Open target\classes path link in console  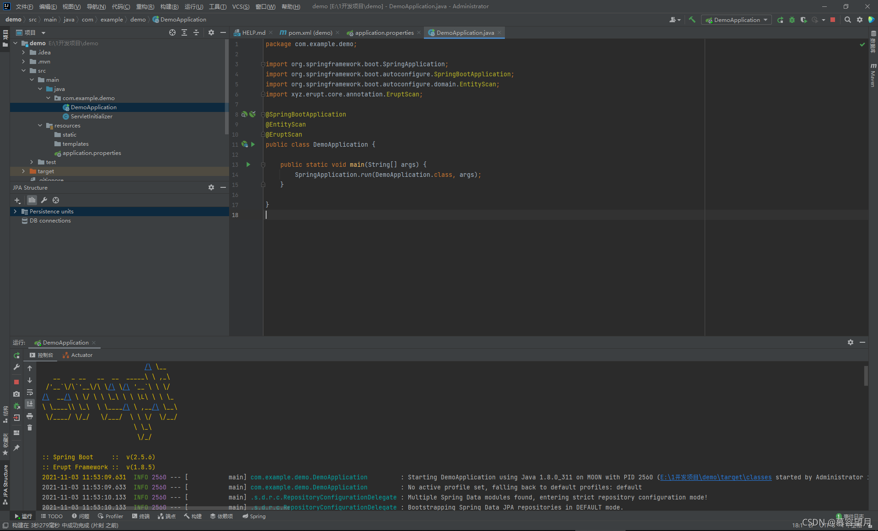[716, 477]
